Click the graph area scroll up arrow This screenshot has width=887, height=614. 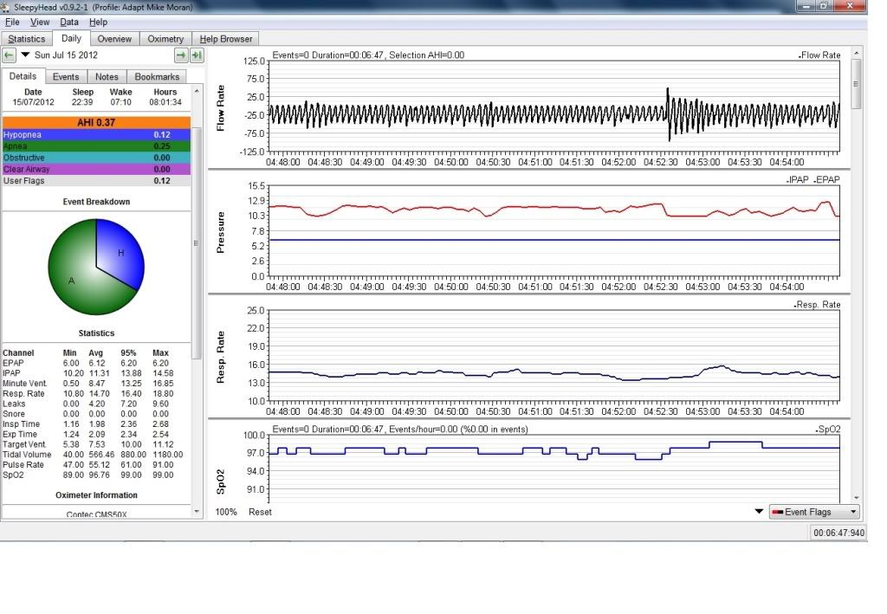tap(857, 53)
